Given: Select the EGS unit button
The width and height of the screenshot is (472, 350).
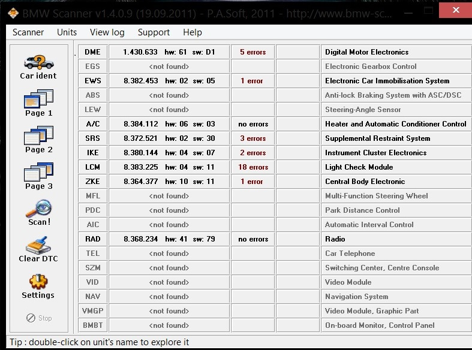Looking at the screenshot, I should 93,66.
